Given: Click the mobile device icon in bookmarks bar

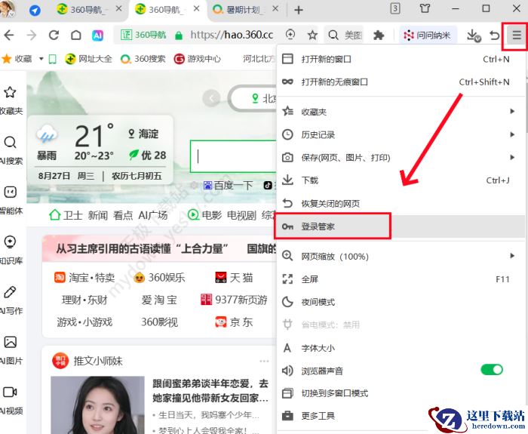Looking at the screenshot, I should coord(53,60).
